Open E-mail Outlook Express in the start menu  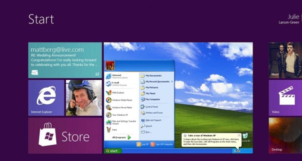121,84
